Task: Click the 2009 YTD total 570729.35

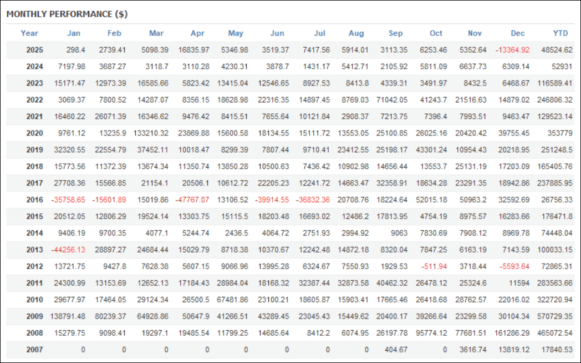Action: (x=554, y=316)
